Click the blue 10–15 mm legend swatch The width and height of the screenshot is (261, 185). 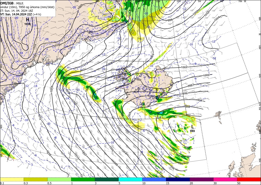coord(154,179)
